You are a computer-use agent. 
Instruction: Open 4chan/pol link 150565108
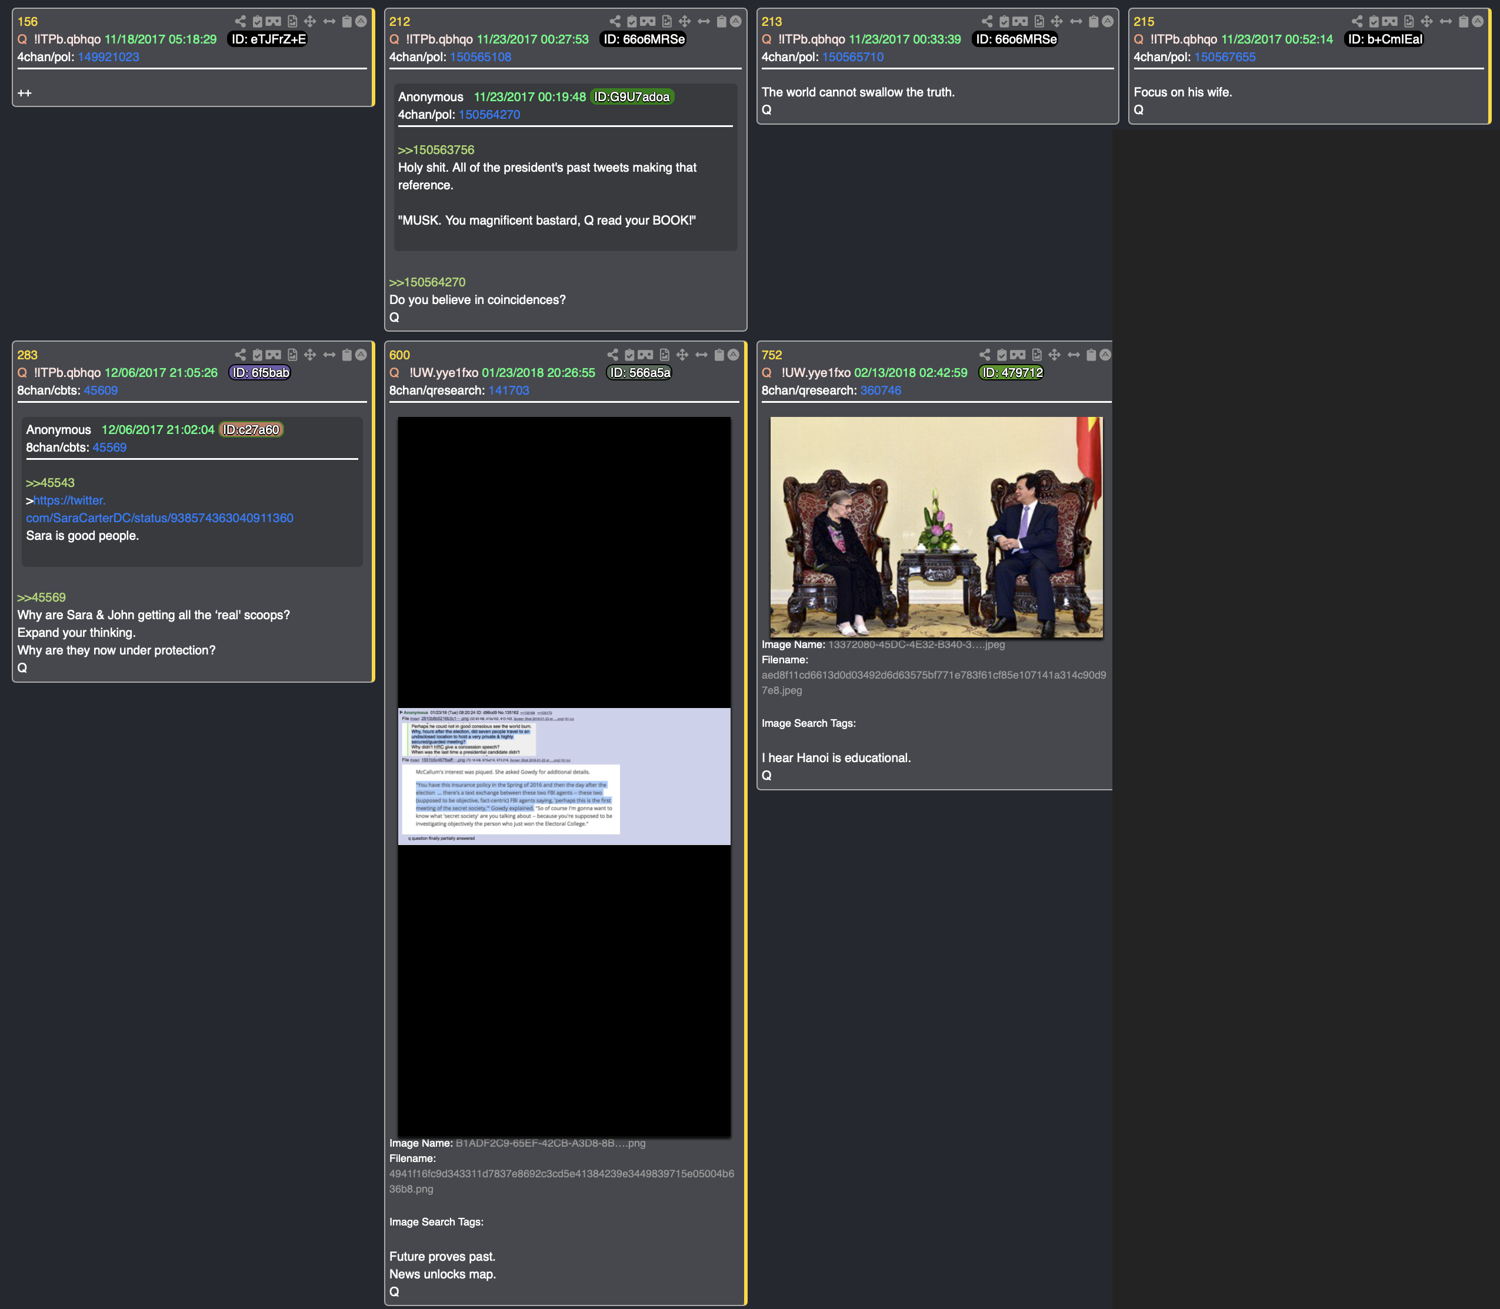481,57
